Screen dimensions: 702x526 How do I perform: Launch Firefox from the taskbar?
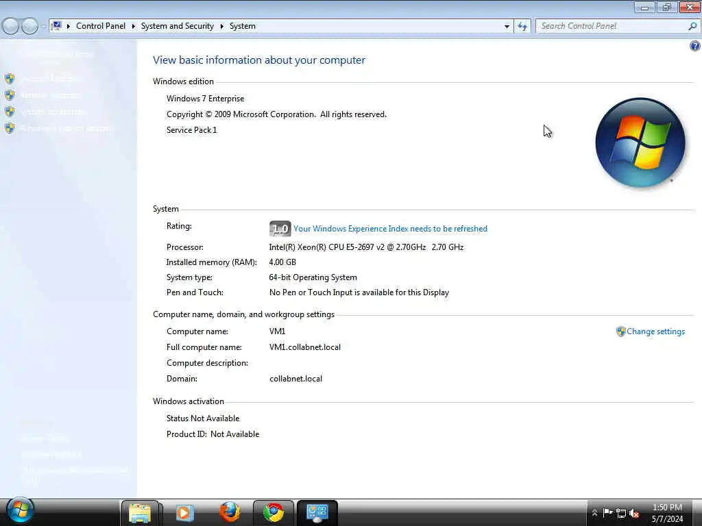click(x=230, y=512)
